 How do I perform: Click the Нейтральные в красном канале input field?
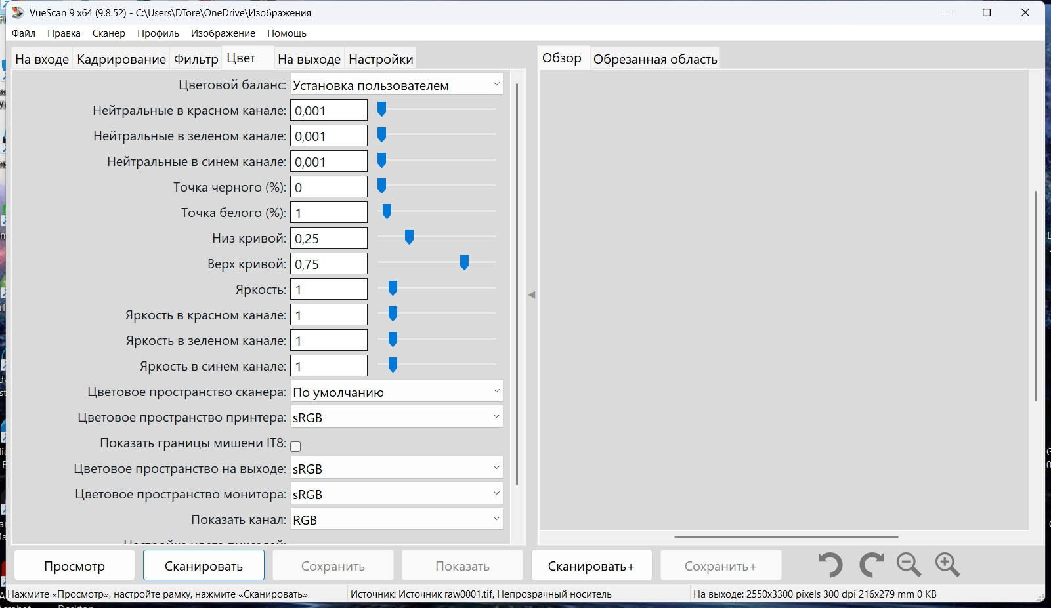[329, 110]
